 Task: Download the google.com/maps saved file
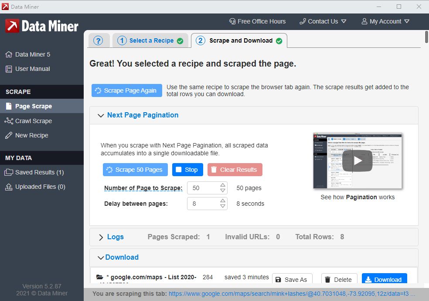(x=385, y=279)
